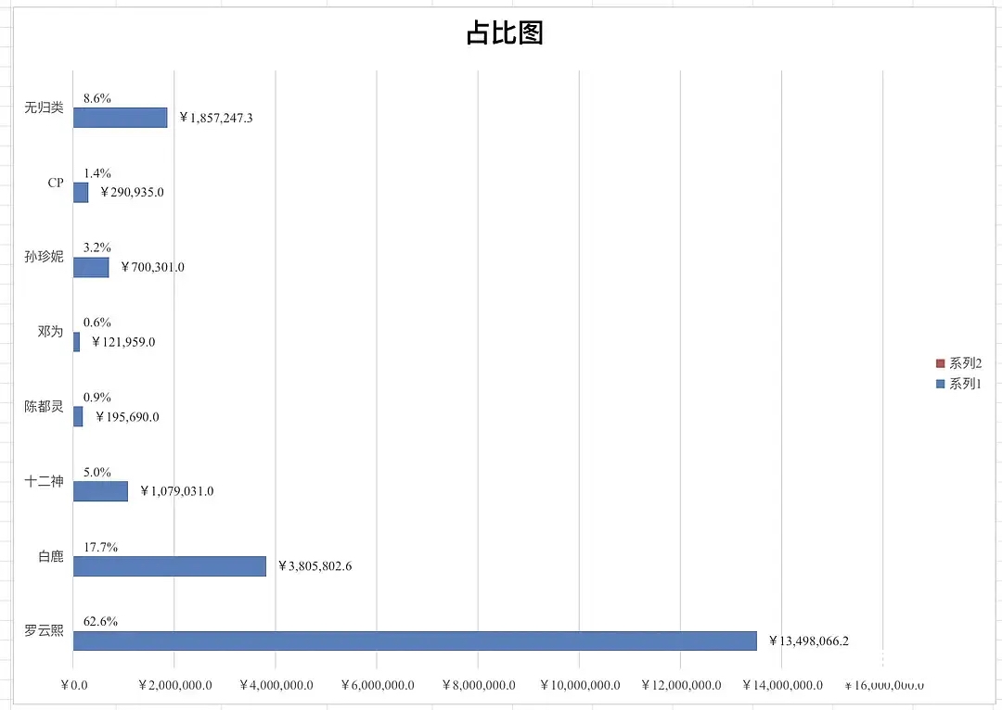Click the 系列2 legend label text
This screenshot has width=1002, height=710.
[x=965, y=363]
